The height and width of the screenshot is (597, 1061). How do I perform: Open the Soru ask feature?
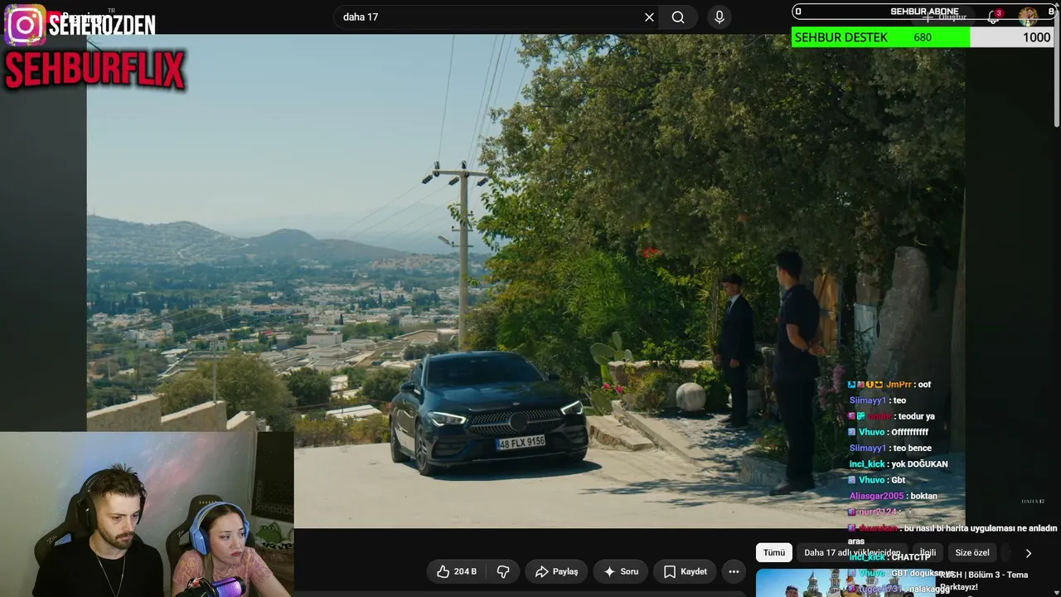point(621,571)
